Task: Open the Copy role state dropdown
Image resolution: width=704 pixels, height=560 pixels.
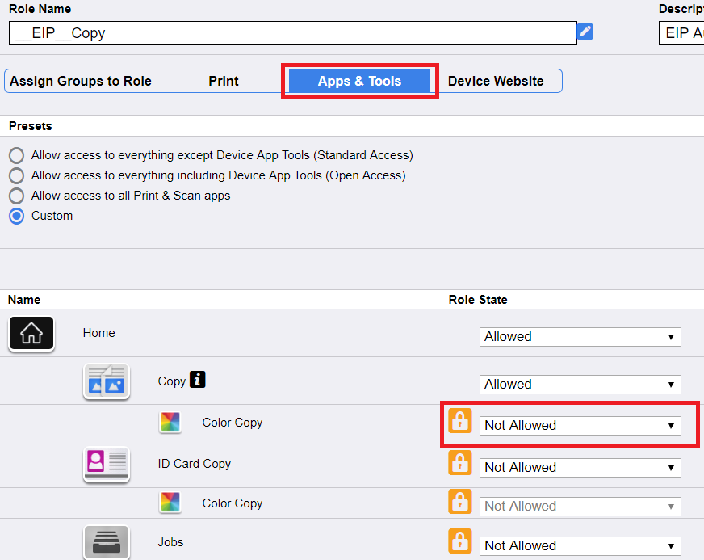Action: coord(580,385)
